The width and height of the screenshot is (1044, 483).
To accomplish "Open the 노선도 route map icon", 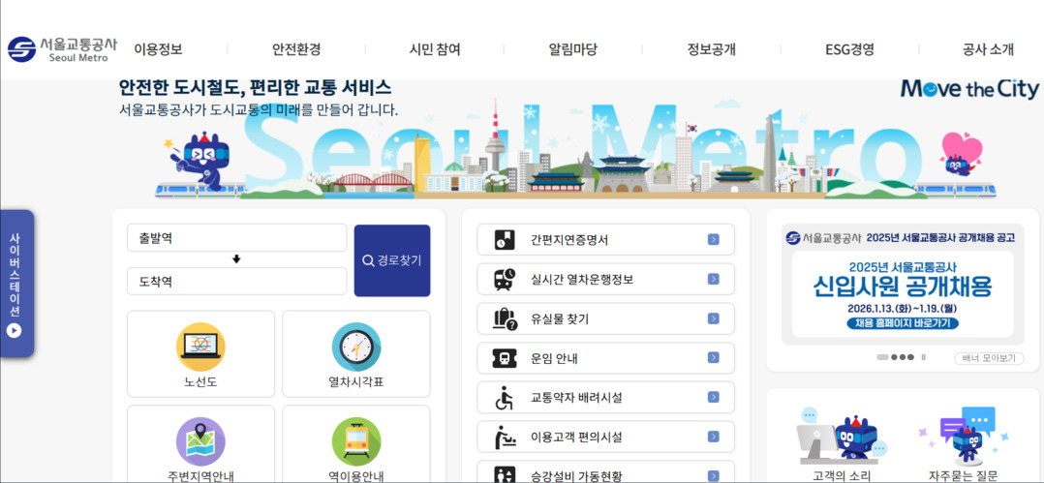I will pyautogui.click(x=200, y=346).
